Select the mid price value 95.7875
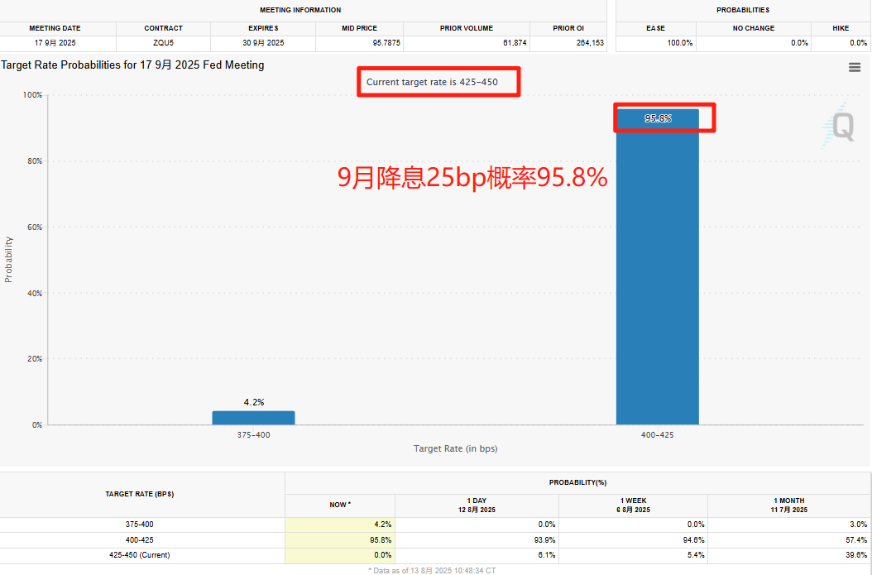Screen dimensions: 872x575 pyautogui.click(x=386, y=43)
